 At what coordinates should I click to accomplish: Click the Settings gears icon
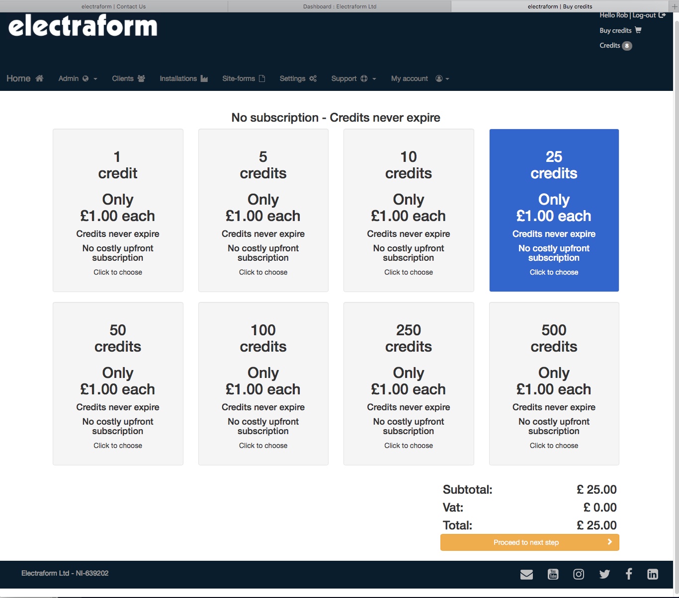313,78
